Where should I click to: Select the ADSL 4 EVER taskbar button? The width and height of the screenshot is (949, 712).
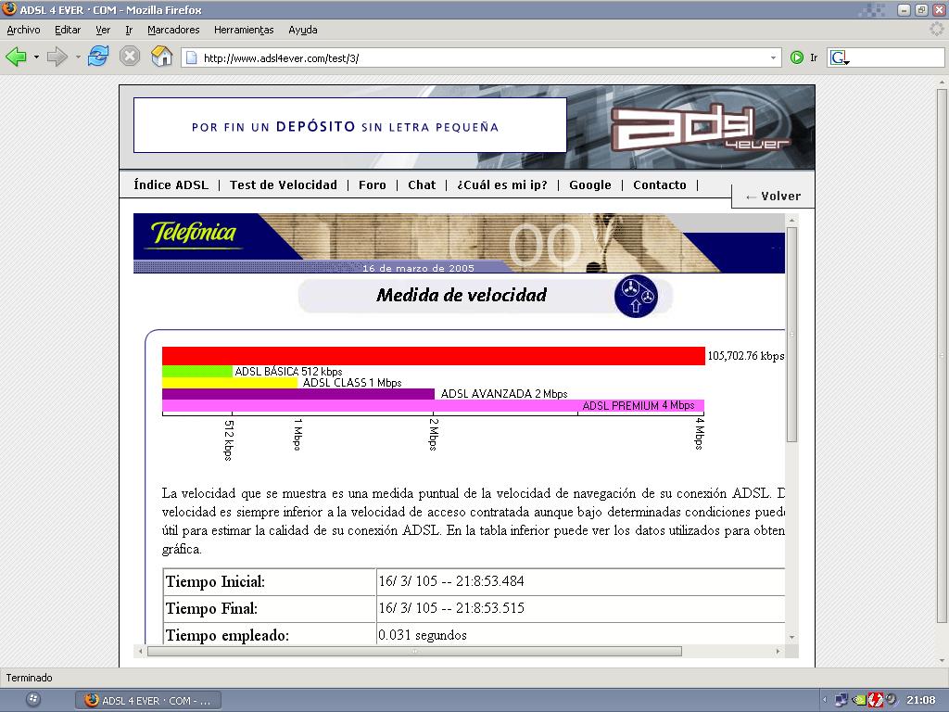click(x=148, y=701)
